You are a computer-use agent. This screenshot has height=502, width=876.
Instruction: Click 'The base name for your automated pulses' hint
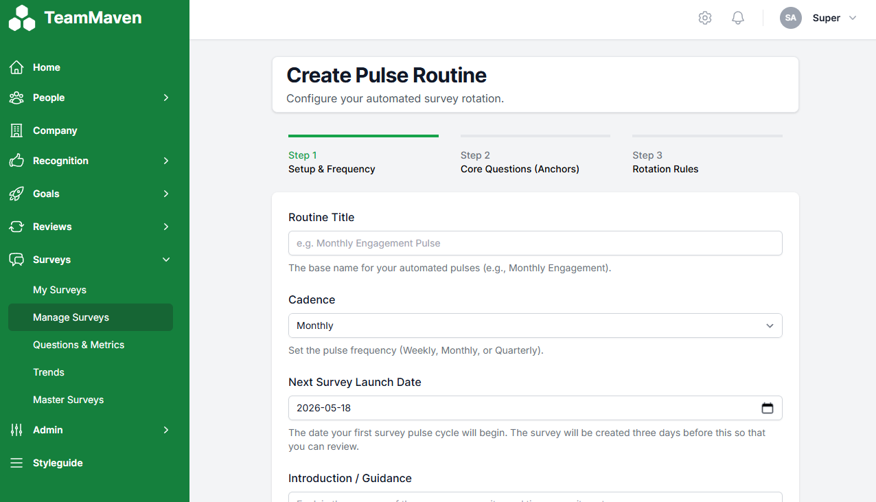point(450,268)
